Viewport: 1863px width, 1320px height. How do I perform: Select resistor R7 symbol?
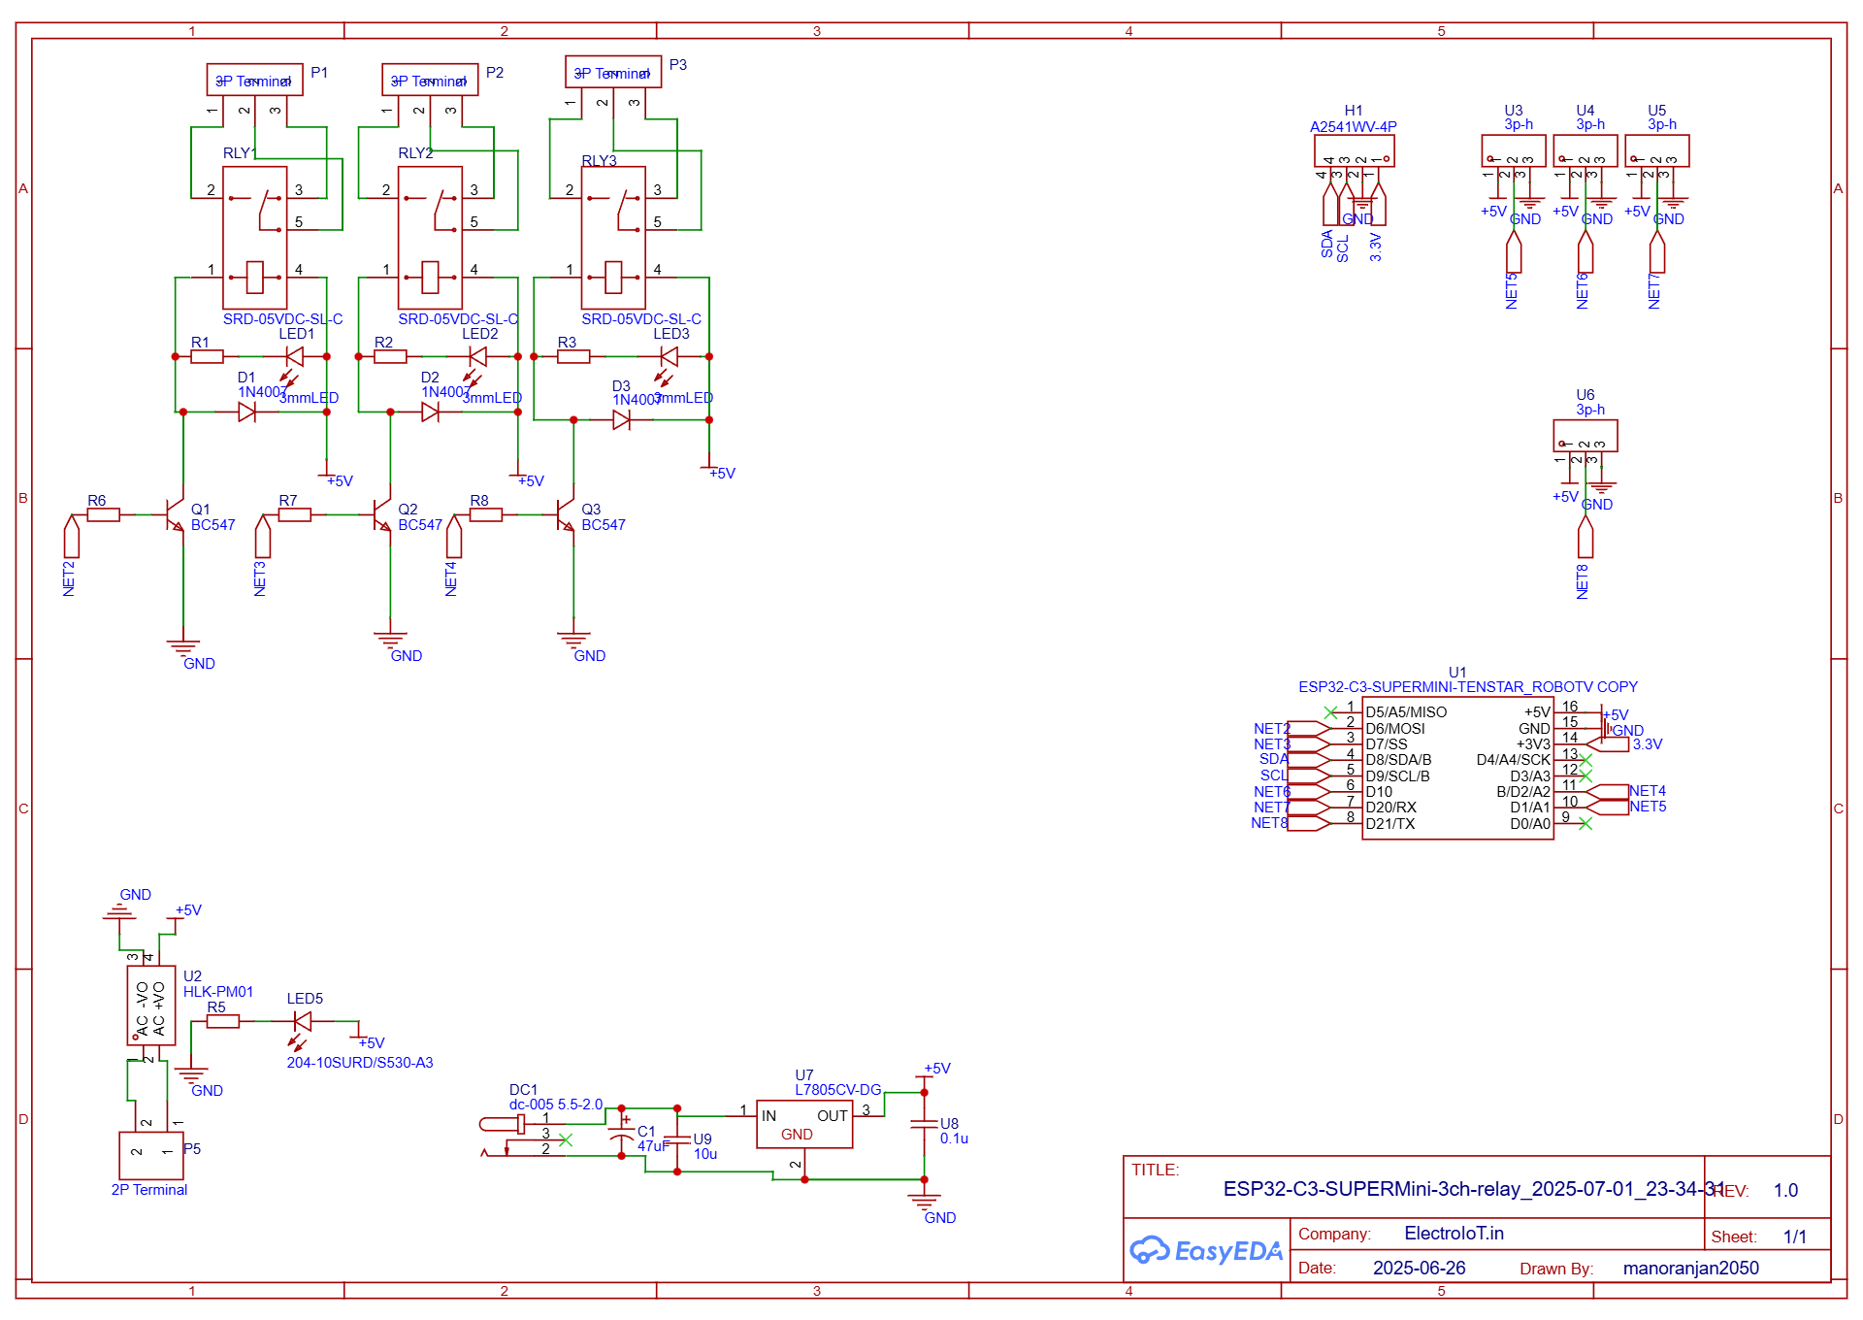point(295,515)
